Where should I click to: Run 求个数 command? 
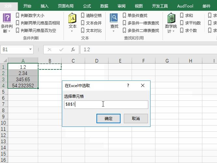[188, 30]
